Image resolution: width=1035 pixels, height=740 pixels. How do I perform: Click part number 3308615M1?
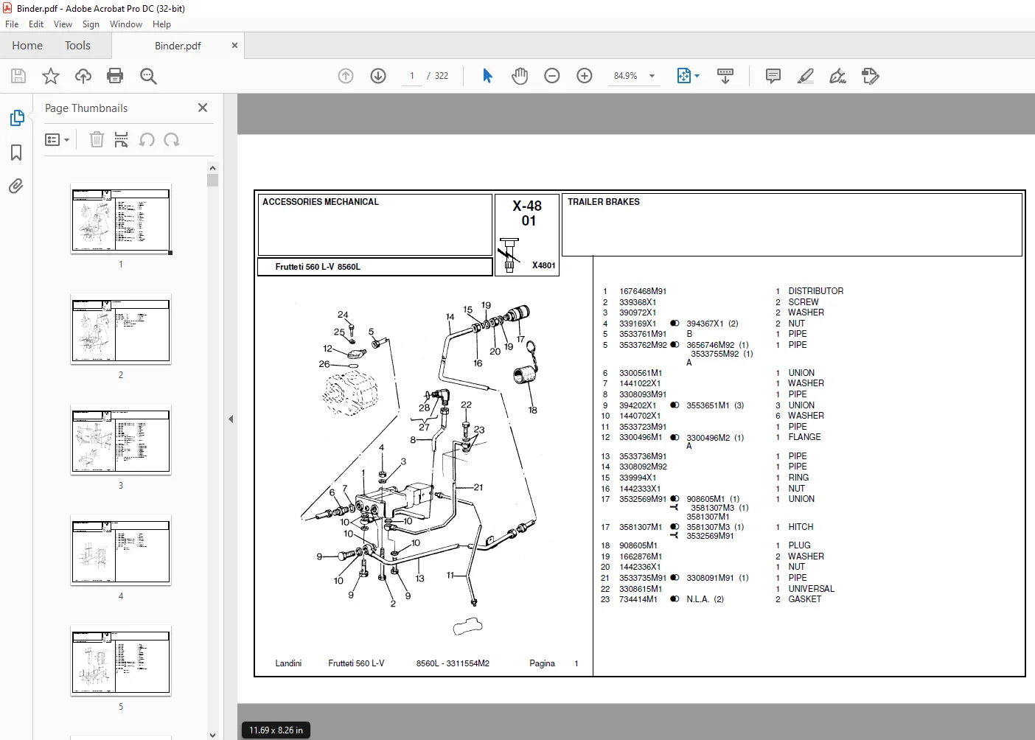point(641,589)
